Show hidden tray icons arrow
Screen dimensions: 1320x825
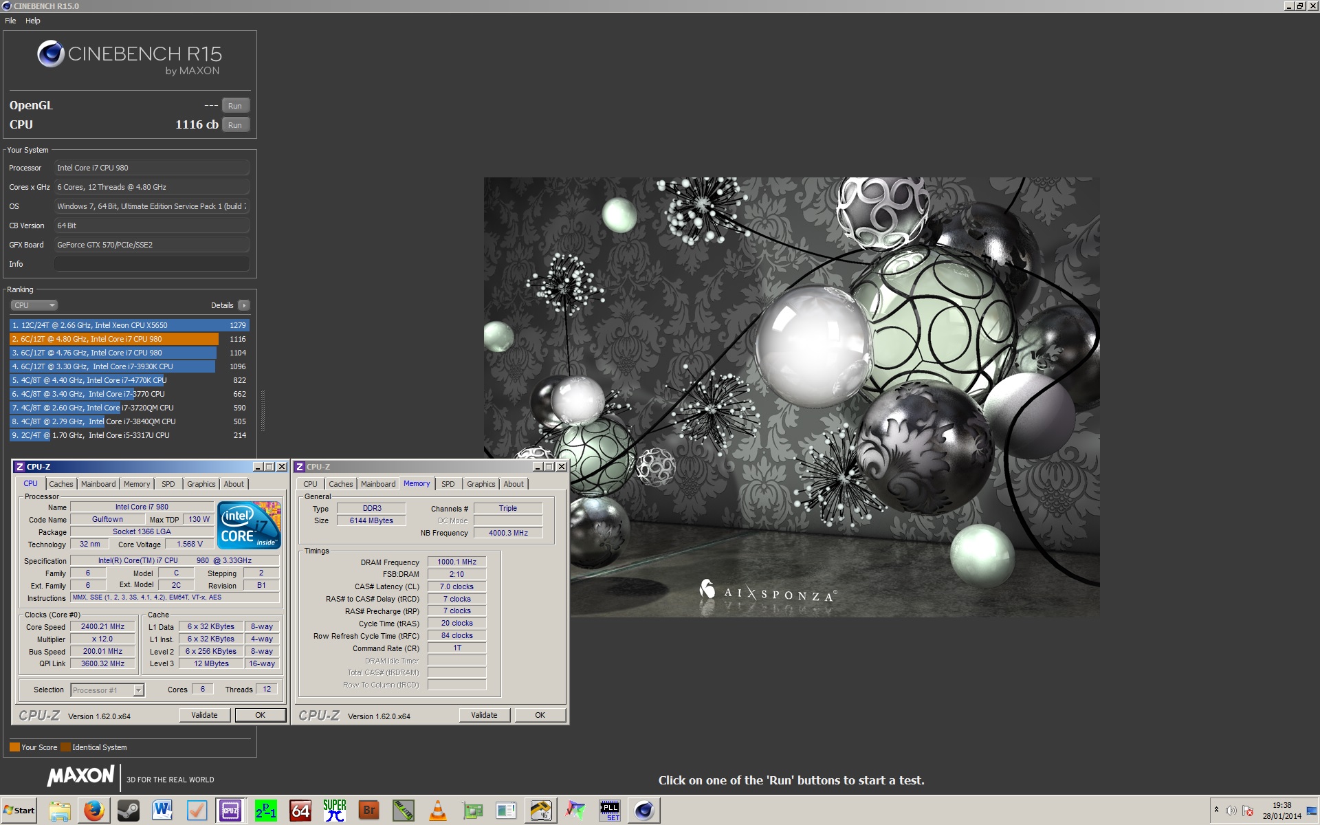pyautogui.click(x=1216, y=811)
